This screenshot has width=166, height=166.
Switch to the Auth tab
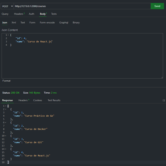[32, 14]
